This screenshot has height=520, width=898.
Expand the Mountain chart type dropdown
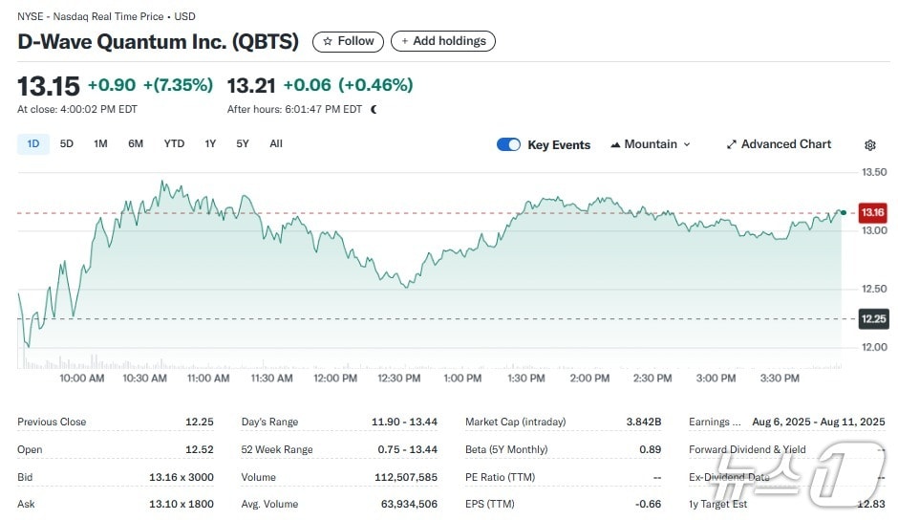point(686,144)
